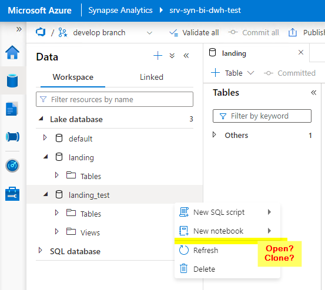Expand the left navigation rail
Viewport: 325px width, 290px height.
point(19,29)
